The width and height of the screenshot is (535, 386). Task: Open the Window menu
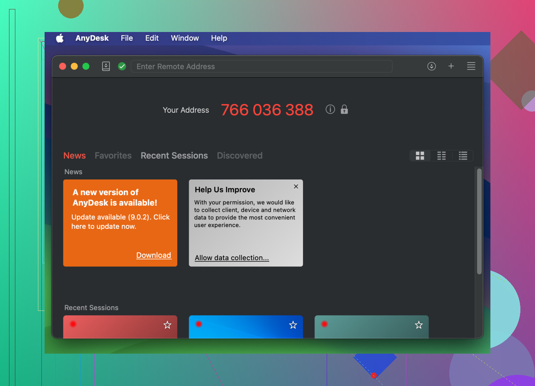[x=185, y=38]
